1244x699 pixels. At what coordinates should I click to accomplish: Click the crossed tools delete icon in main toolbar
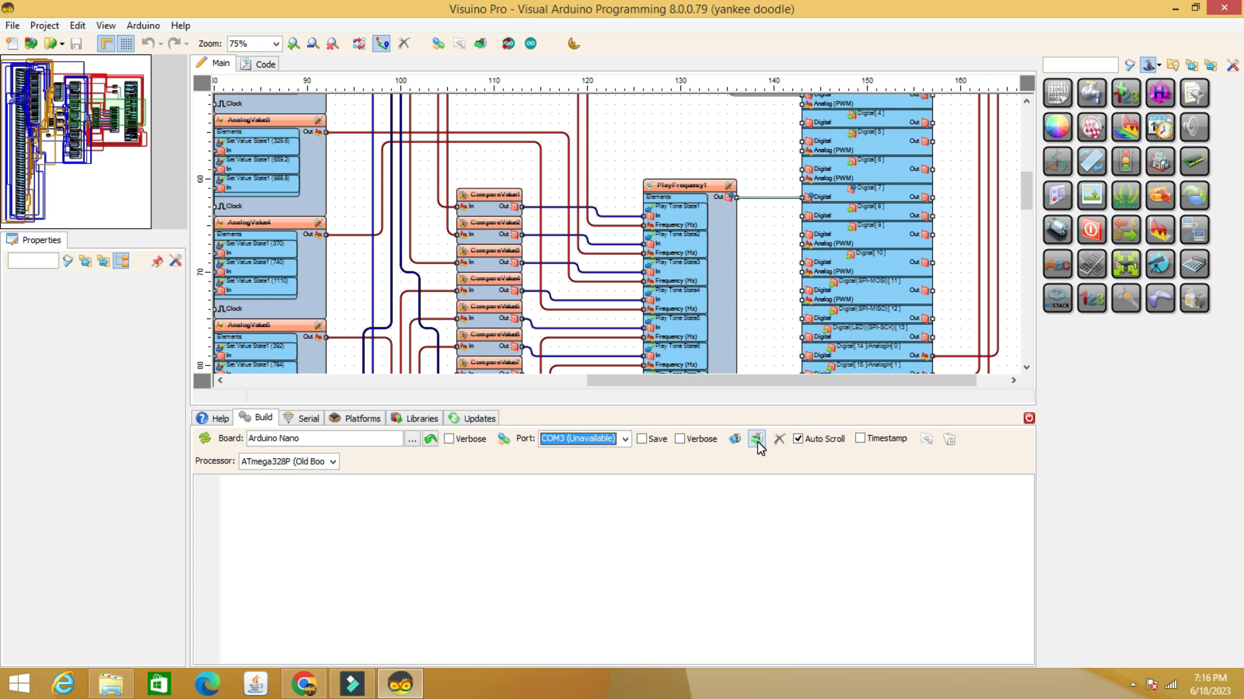tap(404, 43)
